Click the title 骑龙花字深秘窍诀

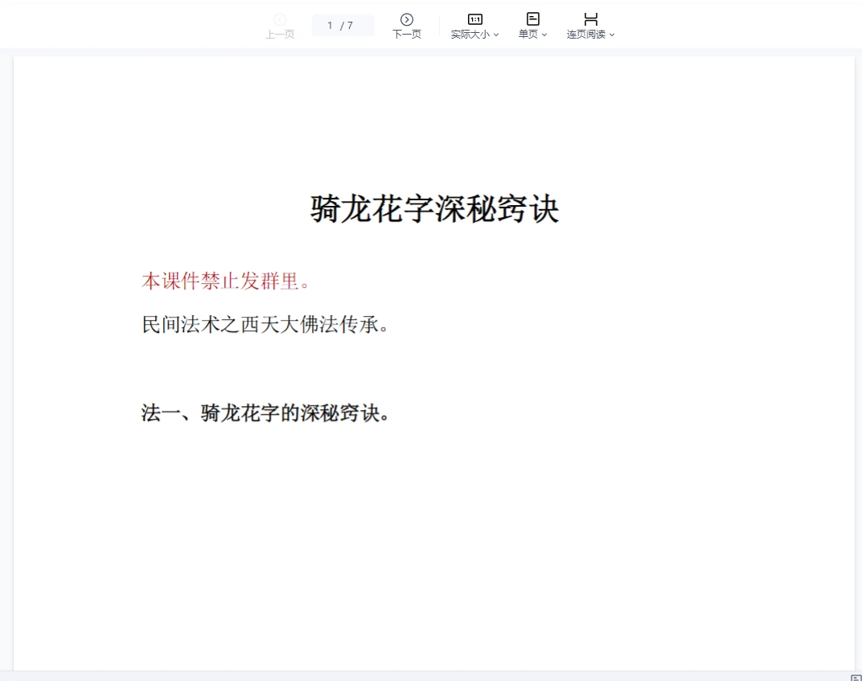434,208
